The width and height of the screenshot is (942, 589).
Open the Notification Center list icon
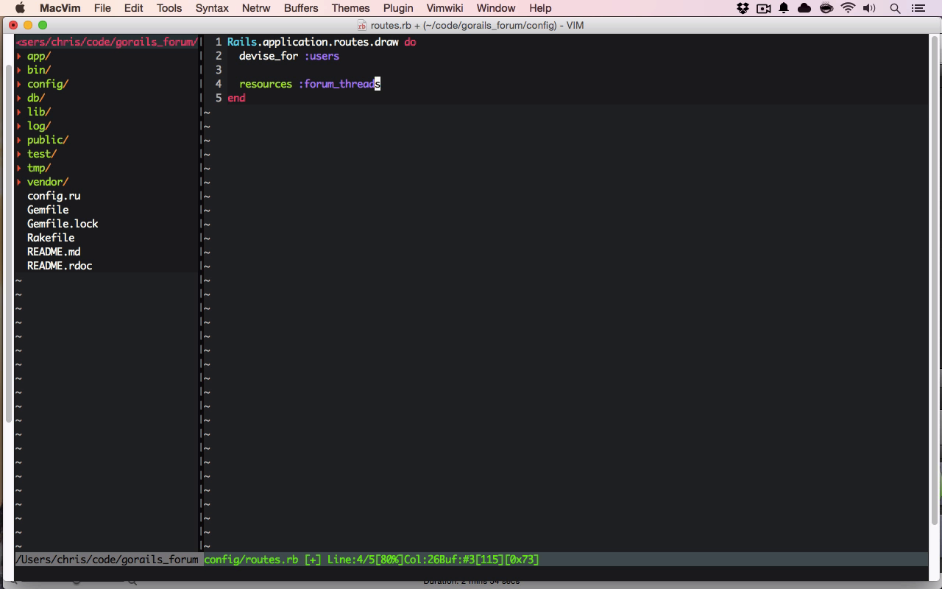(x=918, y=8)
